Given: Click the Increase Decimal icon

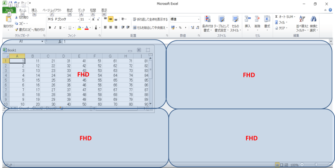Looking at the screenshot, I should pyautogui.click(x=192, y=27).
